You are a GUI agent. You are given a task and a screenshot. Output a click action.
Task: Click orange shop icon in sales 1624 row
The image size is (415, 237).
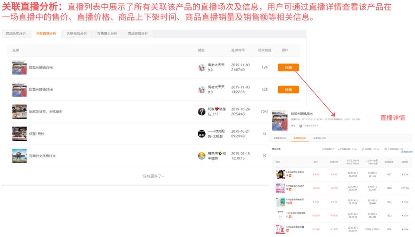[290, 203]
